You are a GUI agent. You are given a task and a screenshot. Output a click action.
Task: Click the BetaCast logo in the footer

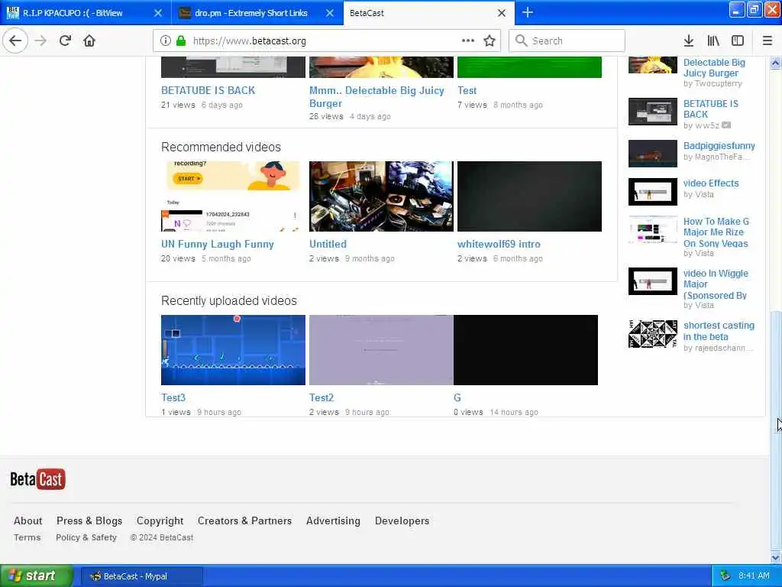tap(38, 479)
